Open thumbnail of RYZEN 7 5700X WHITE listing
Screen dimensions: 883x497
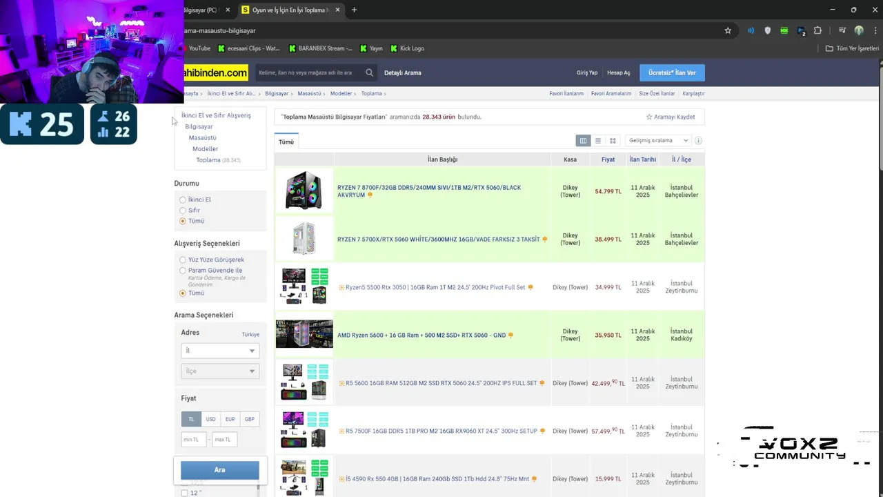tap(304, 239)
